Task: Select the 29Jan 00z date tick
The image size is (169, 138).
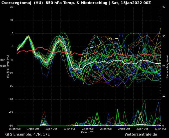Action: point(142,129)
